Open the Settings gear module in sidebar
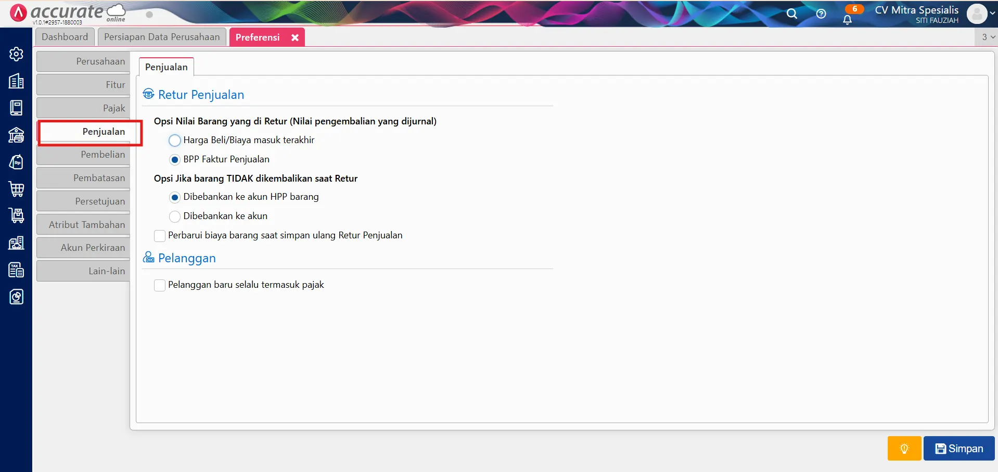 [16, 54]
